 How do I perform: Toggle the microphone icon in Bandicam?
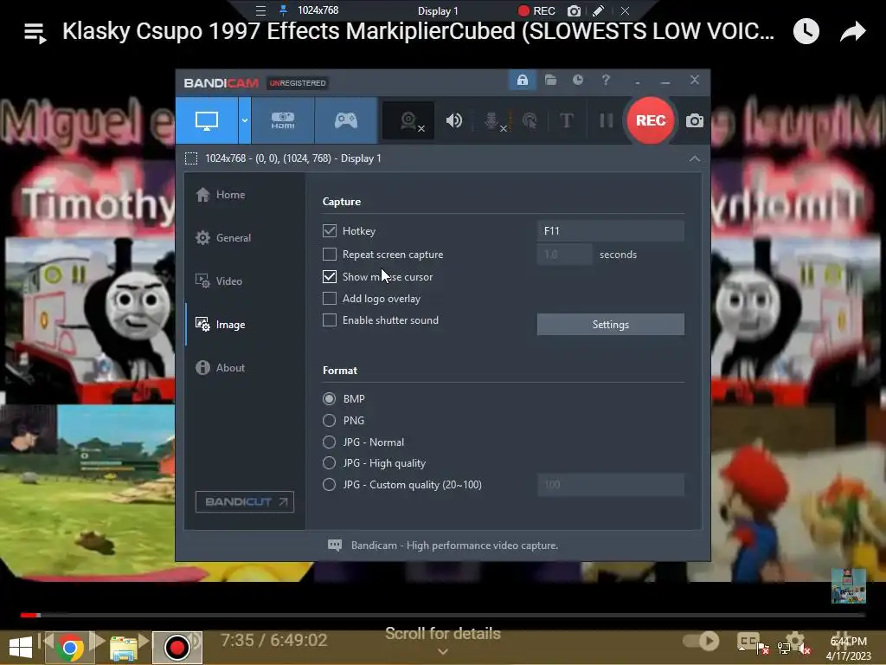[x=492, y=120]
